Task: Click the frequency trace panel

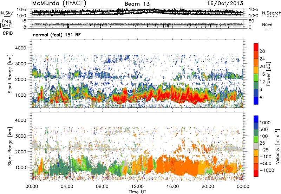Action: 137,24
